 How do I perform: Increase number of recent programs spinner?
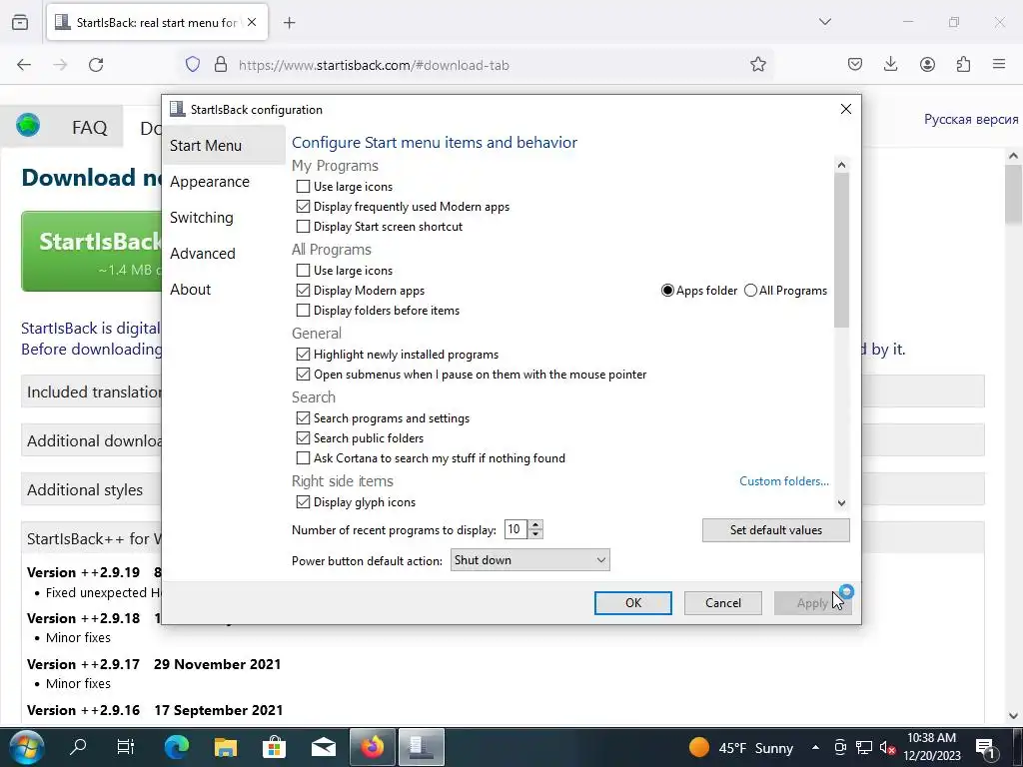(x=535, y=524)
